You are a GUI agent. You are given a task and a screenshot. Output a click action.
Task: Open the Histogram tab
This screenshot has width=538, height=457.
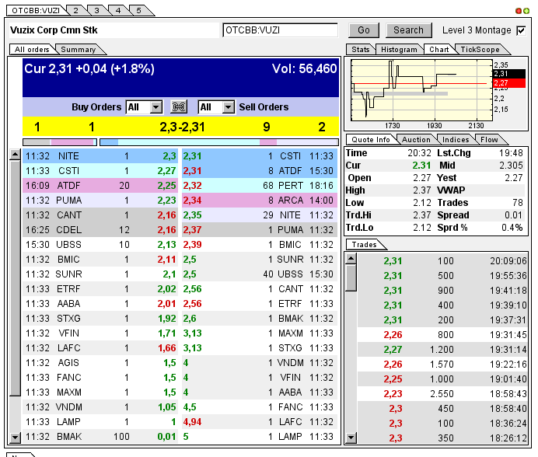click(x=400, y=49)
